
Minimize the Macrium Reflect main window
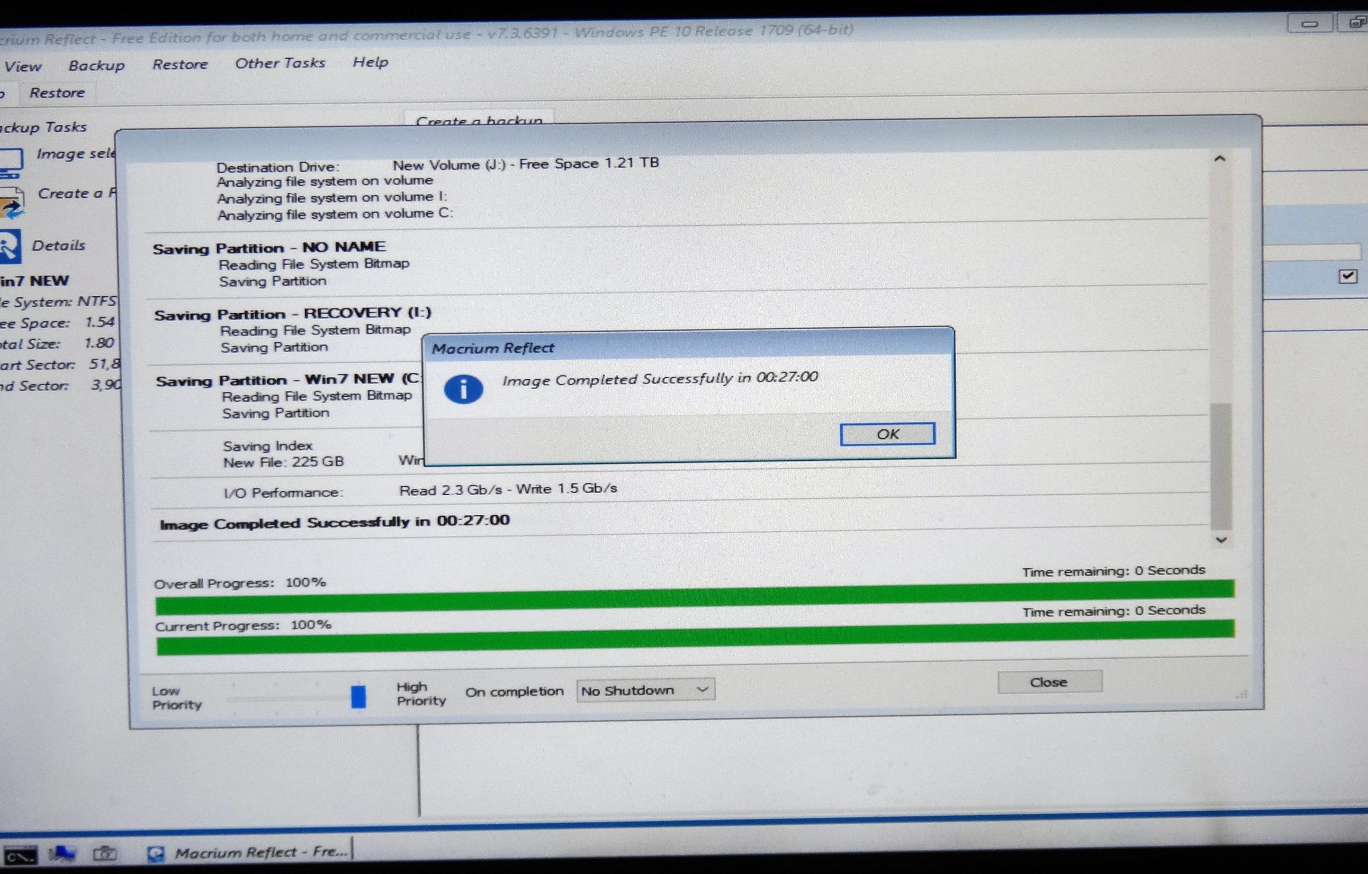[x=1309, y=24]
